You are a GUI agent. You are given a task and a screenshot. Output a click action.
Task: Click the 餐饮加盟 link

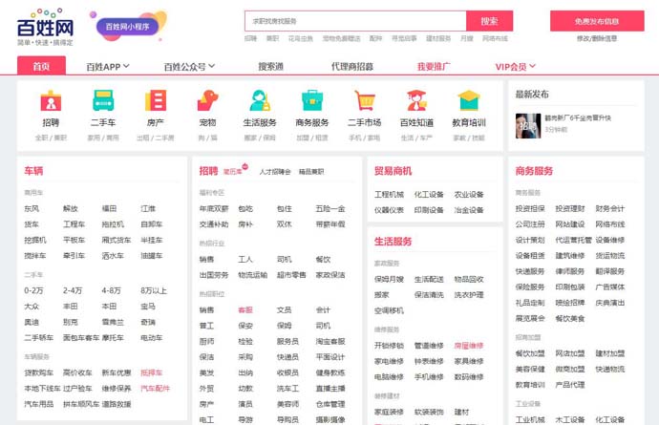tap(530, 353)
